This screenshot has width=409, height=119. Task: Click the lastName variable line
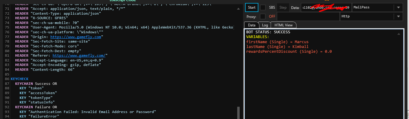pyautogui.click(x=277, y=47)
